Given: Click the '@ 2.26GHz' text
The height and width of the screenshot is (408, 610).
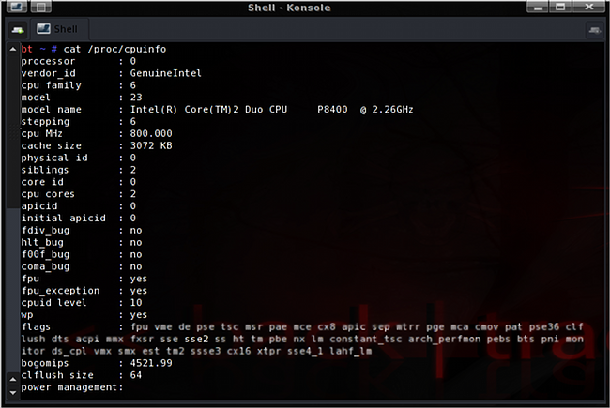Looking at the screenshot, I should pos(387,110).
